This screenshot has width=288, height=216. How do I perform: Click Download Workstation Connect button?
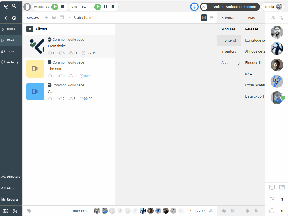pyautogui.click(x=229, y=7)
